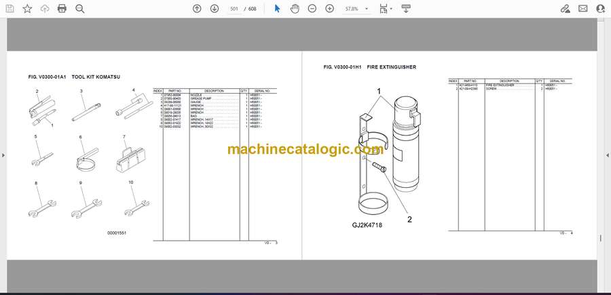Click the drawing number 00001551
The image size is (611, 295).
pyautogui.click(x=117, y=233)
